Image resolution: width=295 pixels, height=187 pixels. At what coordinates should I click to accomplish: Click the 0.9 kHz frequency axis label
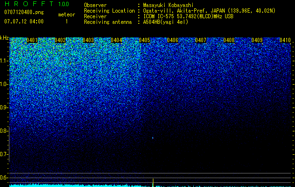tap(4, 108)
